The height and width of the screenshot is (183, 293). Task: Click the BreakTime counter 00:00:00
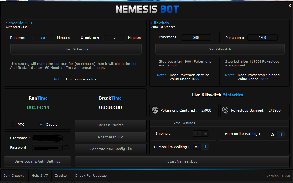[x=111, y=107]
